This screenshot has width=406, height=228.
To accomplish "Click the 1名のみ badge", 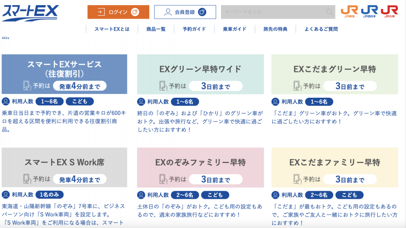I will [x=49, y=195].
